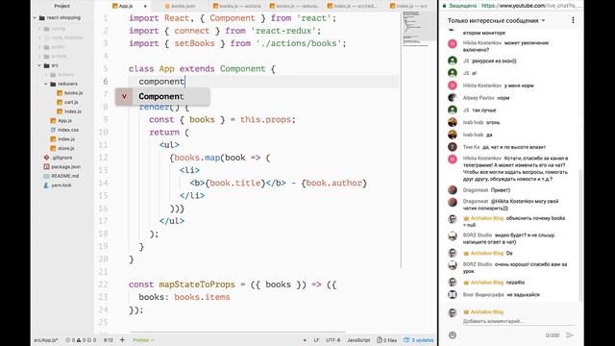The image size is (615, 346).
Task: Open store.js in the project tree
Action: [x=66, y=148]
